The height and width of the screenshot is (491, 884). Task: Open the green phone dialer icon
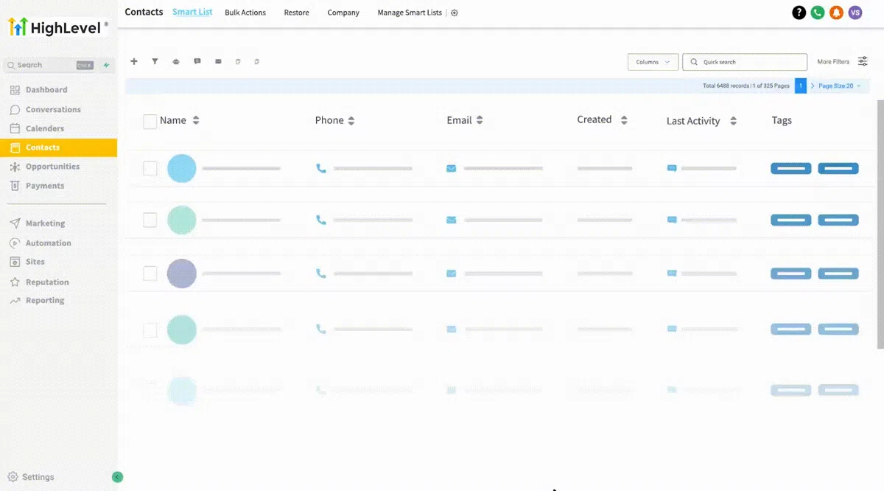point(818,13)
